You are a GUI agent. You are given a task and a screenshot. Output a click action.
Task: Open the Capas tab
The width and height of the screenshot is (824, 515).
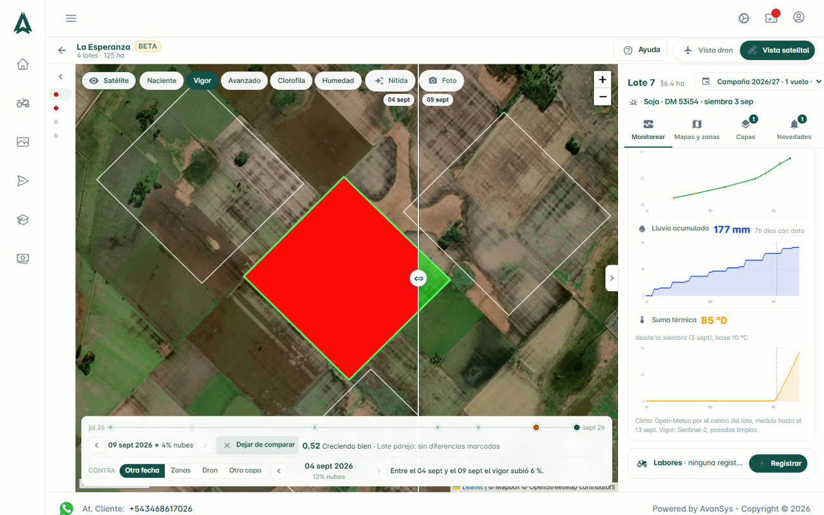pos(745,129)
